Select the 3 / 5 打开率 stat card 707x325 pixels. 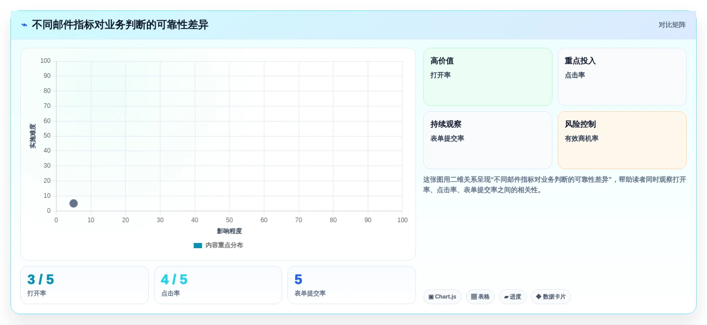coord(85,285)
